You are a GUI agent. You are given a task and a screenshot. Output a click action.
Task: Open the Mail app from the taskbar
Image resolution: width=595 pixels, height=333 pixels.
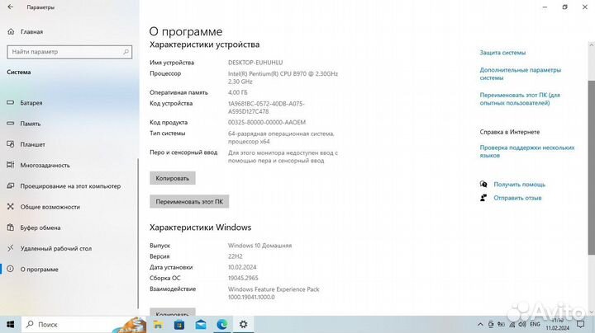coord(201,324)
